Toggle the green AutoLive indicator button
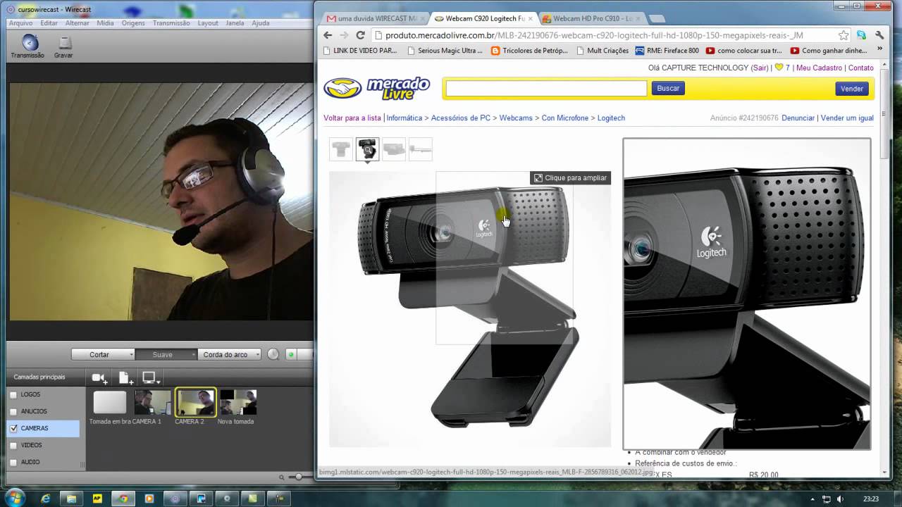This screenshot has height=507, width=902. coord(290,354)
